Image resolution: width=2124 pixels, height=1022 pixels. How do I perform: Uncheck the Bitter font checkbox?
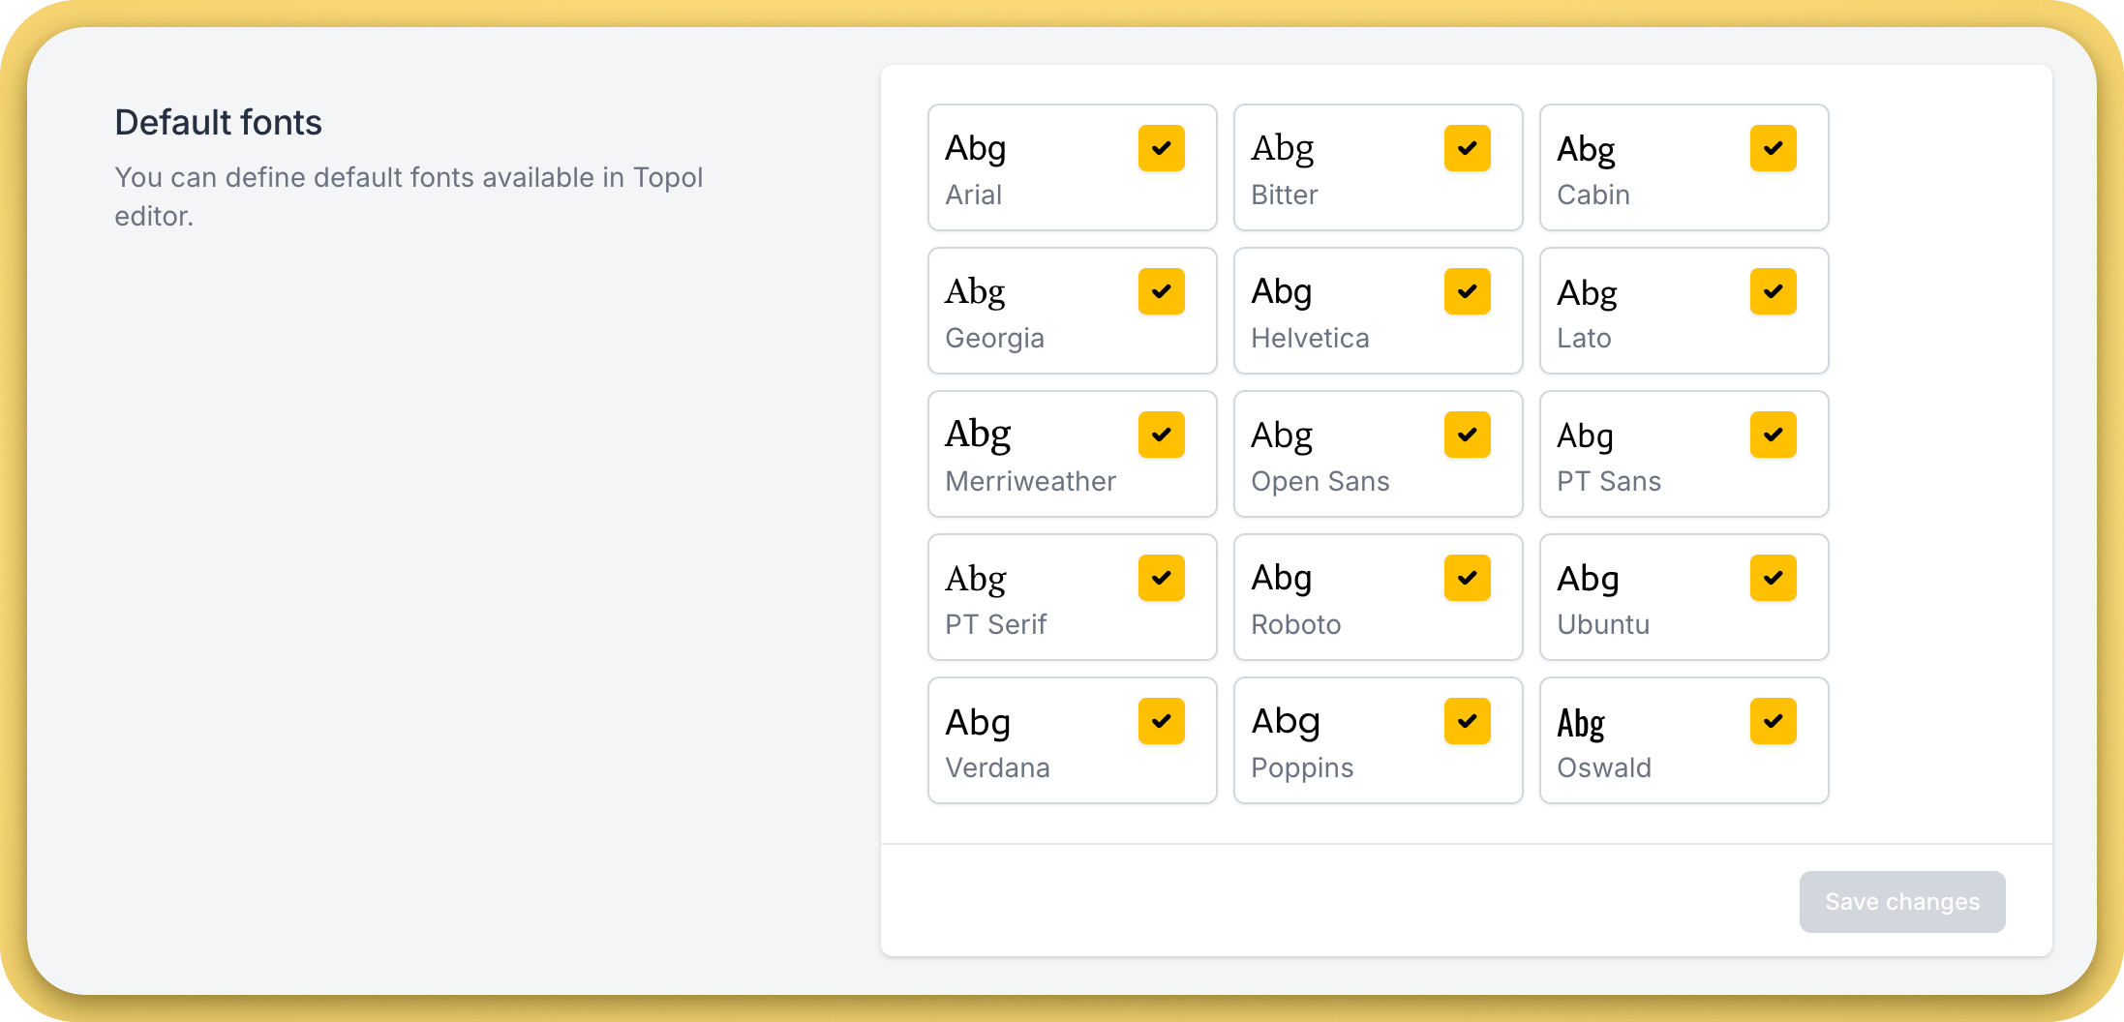coord(1467,148)
